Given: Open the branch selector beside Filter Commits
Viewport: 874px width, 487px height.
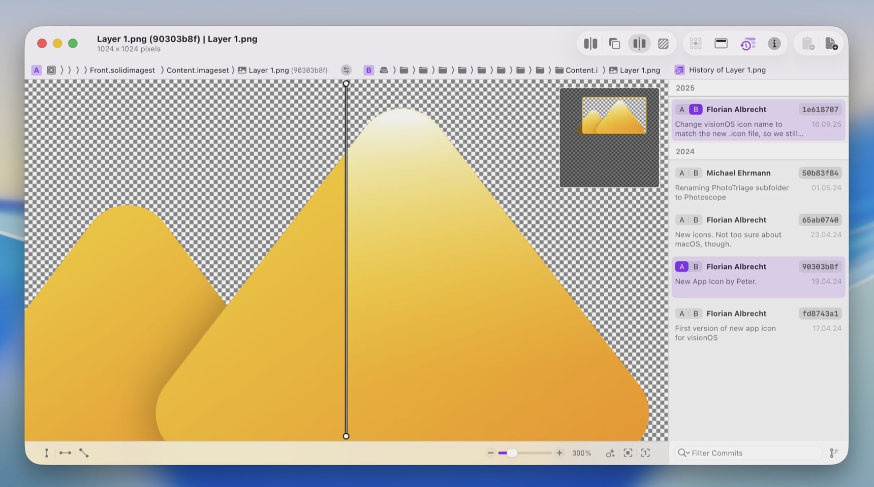Looking at the screenshot, I should pyautogui.click(x=833, y=453).
